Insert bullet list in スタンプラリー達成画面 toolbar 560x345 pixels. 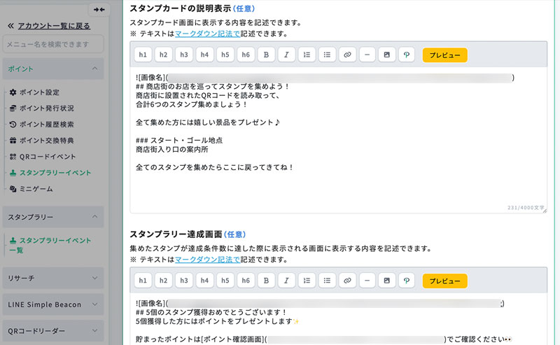(327, 281)
